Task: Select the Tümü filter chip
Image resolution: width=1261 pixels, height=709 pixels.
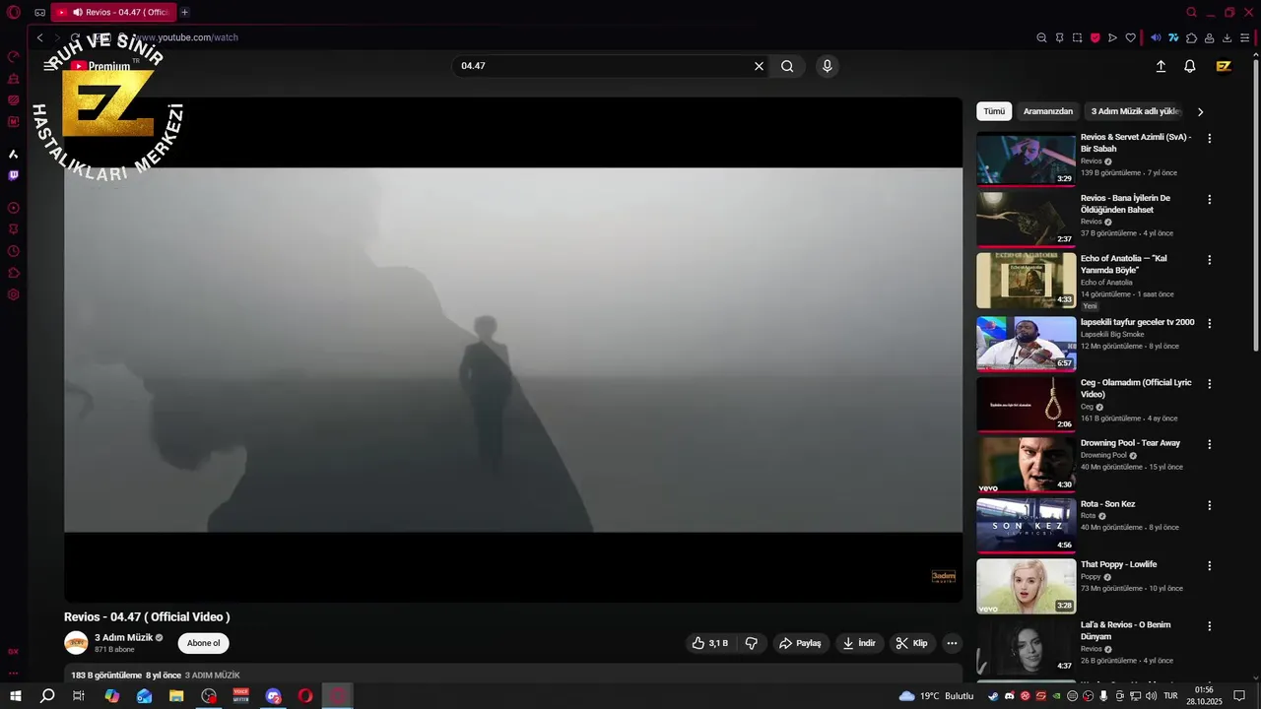Action: (x=994, y=111)
